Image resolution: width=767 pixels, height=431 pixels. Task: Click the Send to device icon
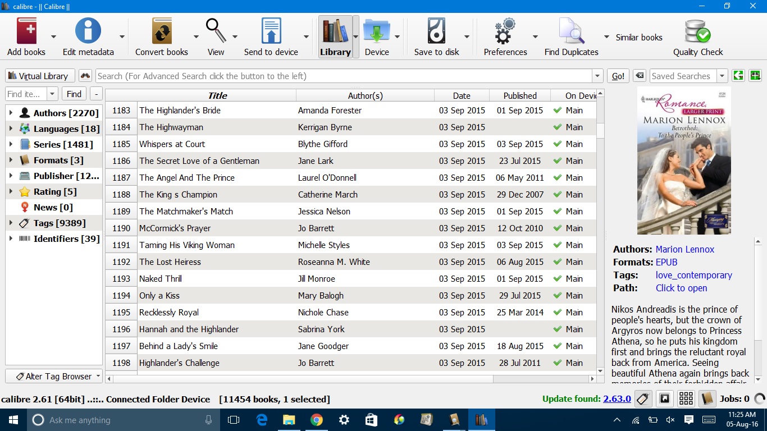click(x=271, y=31)
